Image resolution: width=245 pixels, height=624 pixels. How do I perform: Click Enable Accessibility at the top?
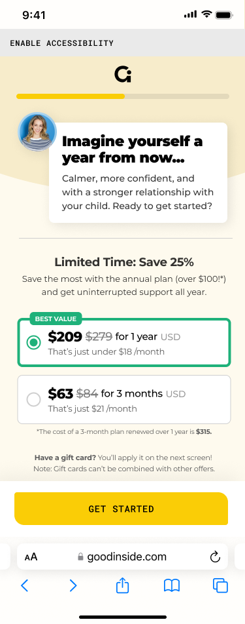(x=62, y=43)
